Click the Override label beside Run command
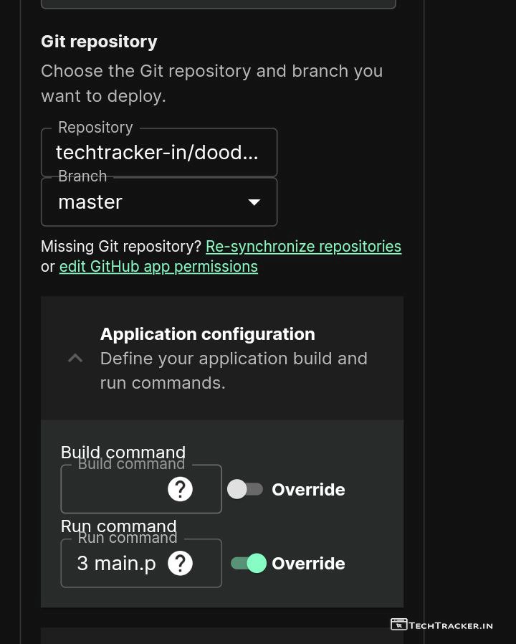The width and height of the screenshot is (516, 644). [308, 564]
